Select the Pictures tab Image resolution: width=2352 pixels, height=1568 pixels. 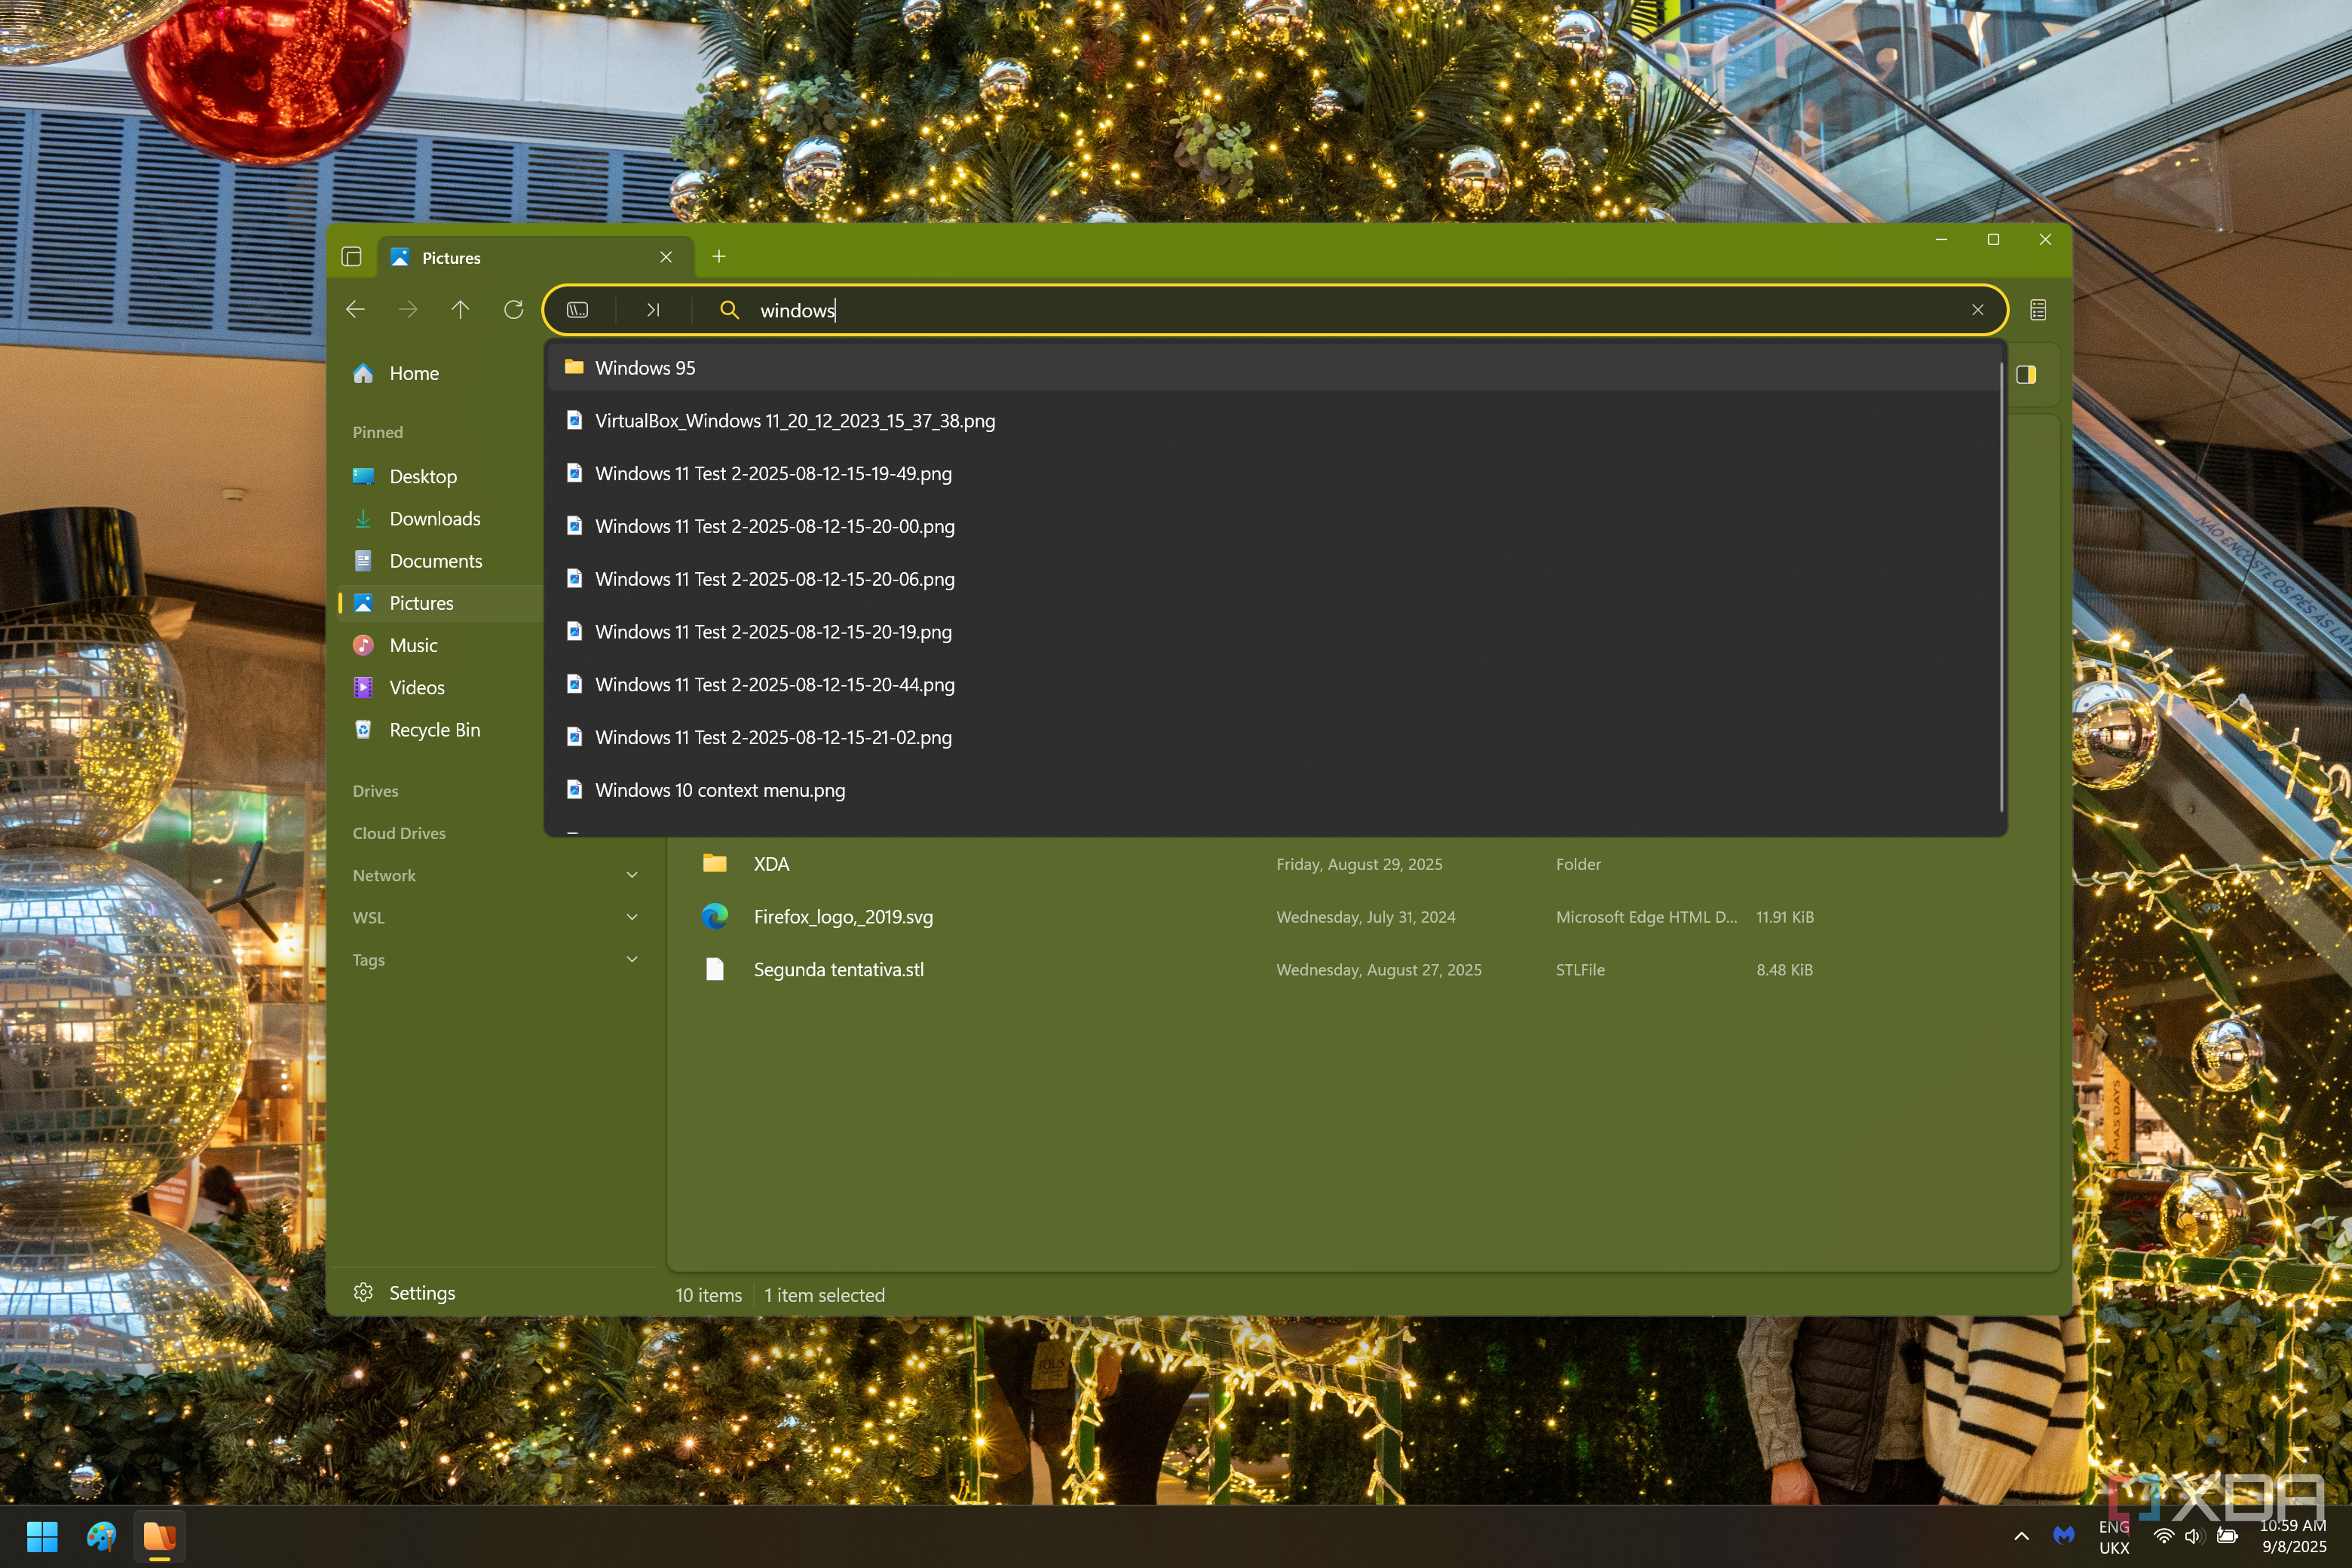click(535, 257)
